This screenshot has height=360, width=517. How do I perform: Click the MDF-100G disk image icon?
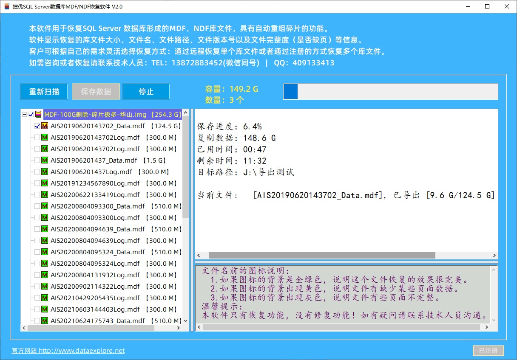tap(38, 115)
